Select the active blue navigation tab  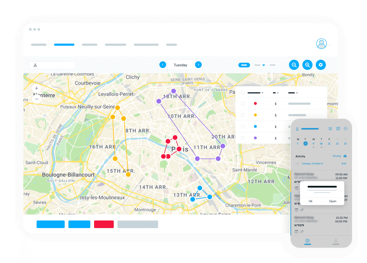point(64,45)
